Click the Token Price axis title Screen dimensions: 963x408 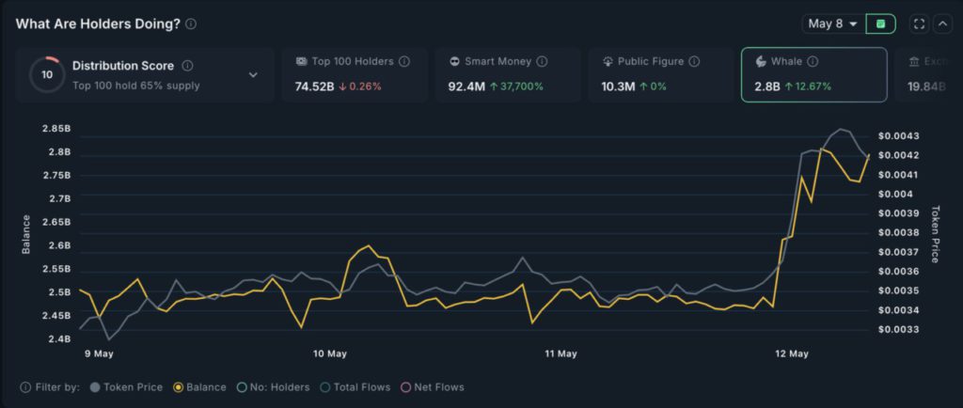935,234
